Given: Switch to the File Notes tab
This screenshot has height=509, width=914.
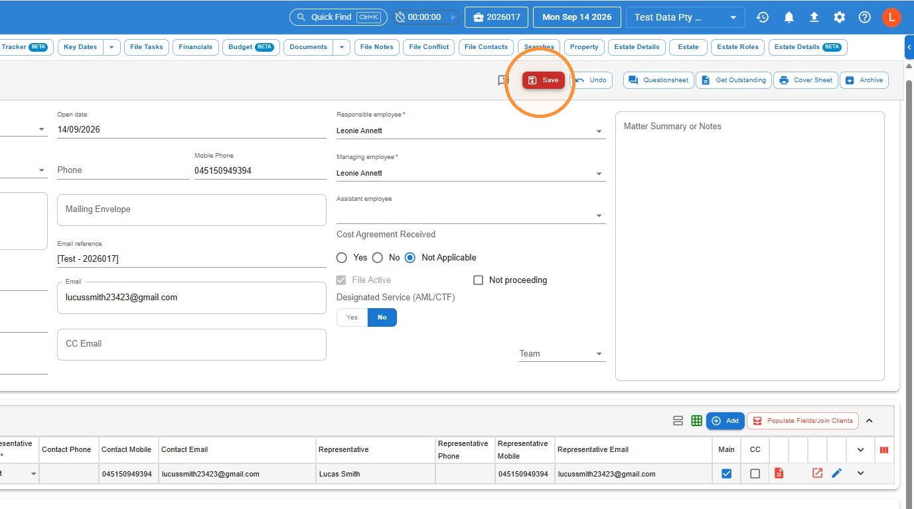Looking at the screenshot, I should (x=376, y=47).
